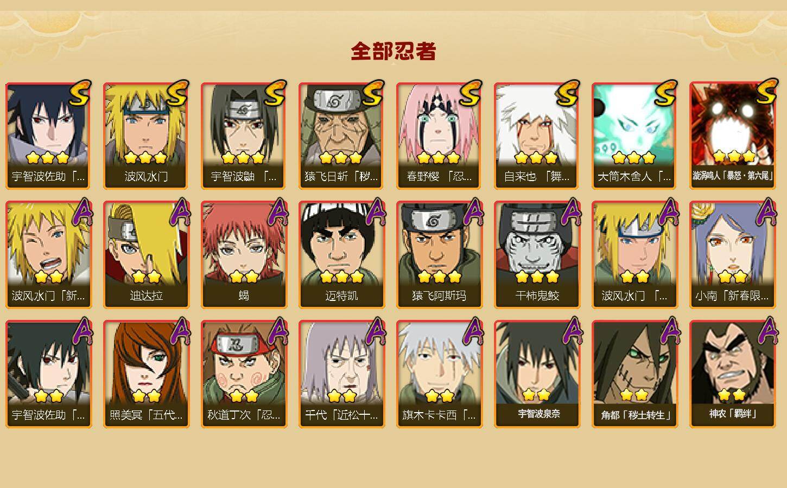Select the 波风水门 S-rank ninja card

pos(146,136)
